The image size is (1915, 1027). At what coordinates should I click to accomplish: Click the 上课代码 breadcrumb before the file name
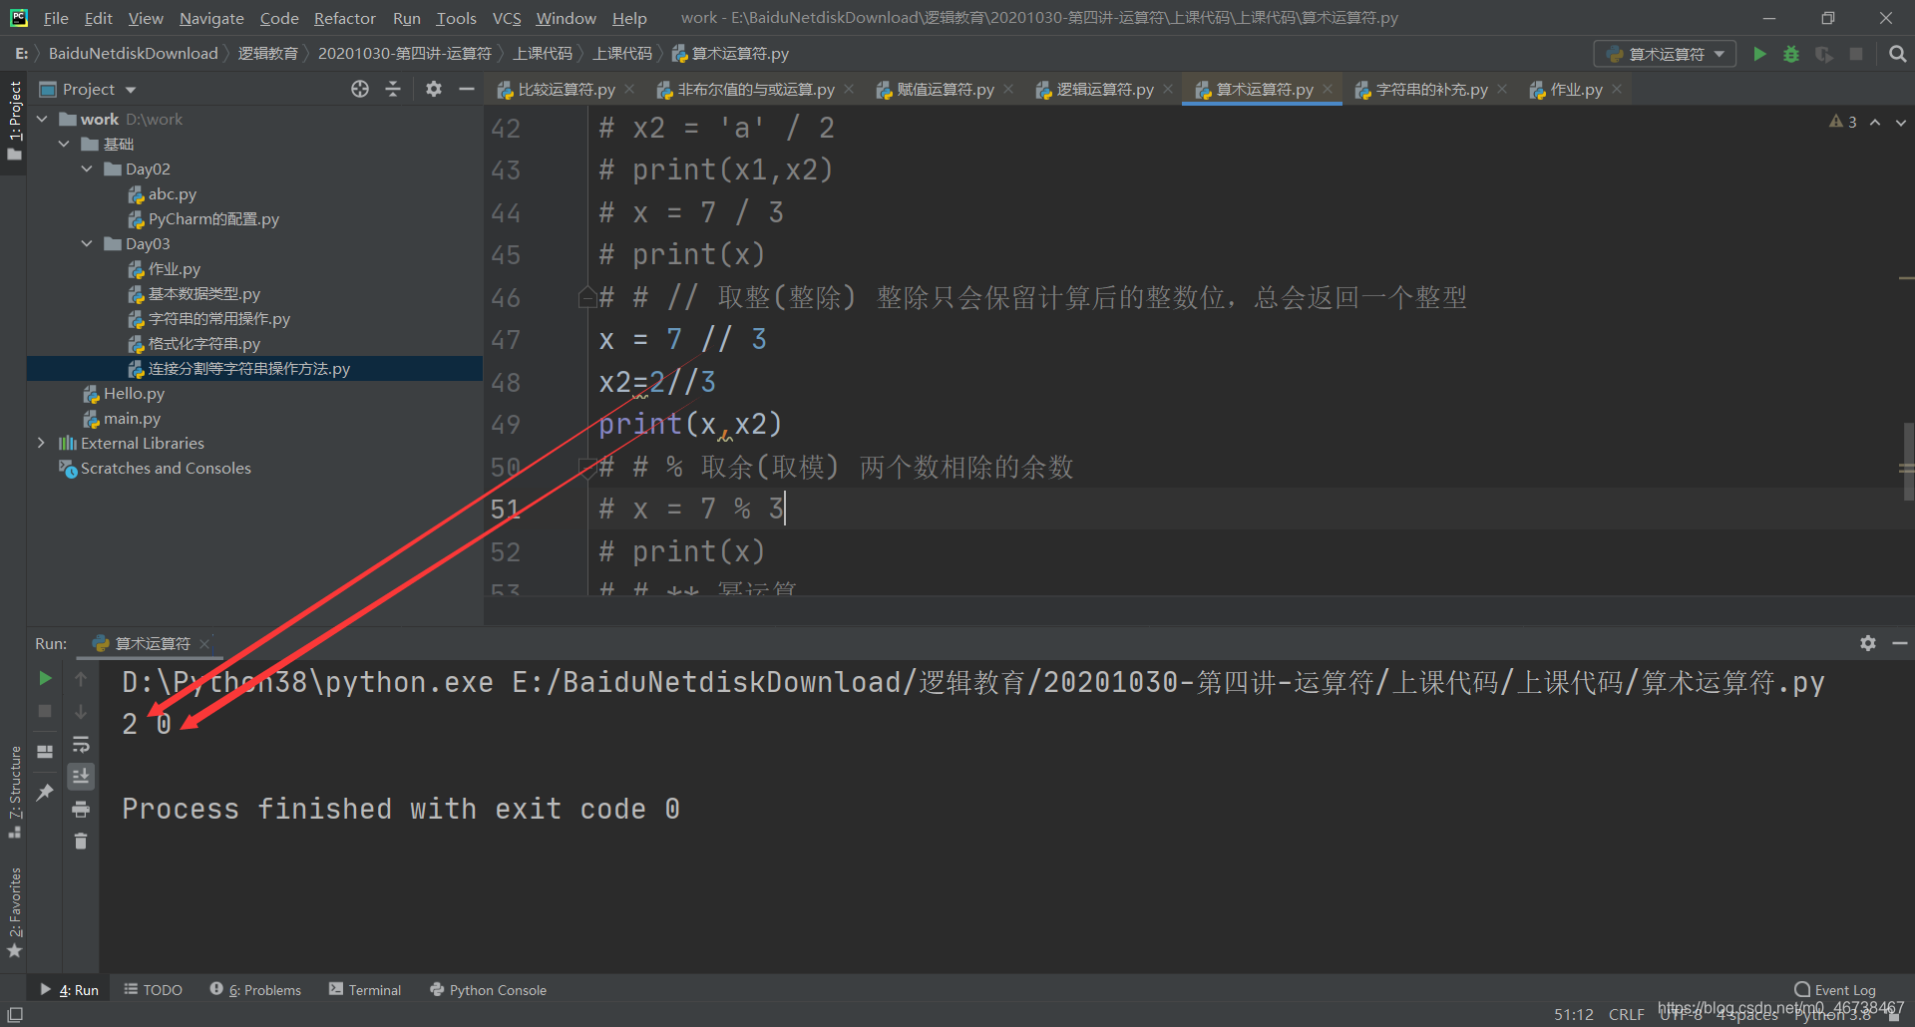pyautogui.click(x=622, y=53)
